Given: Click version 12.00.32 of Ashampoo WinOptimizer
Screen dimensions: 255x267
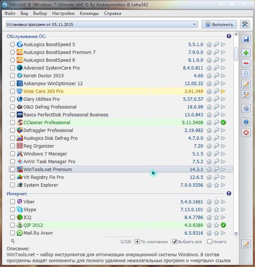Looking at the screenshot, I should coord(194,83).
